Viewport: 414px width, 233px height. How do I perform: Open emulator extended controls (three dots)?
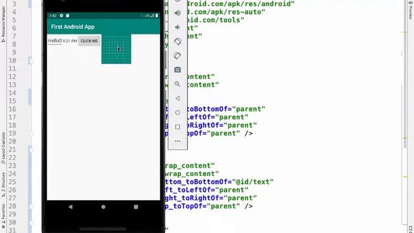(x=177, y=141)
